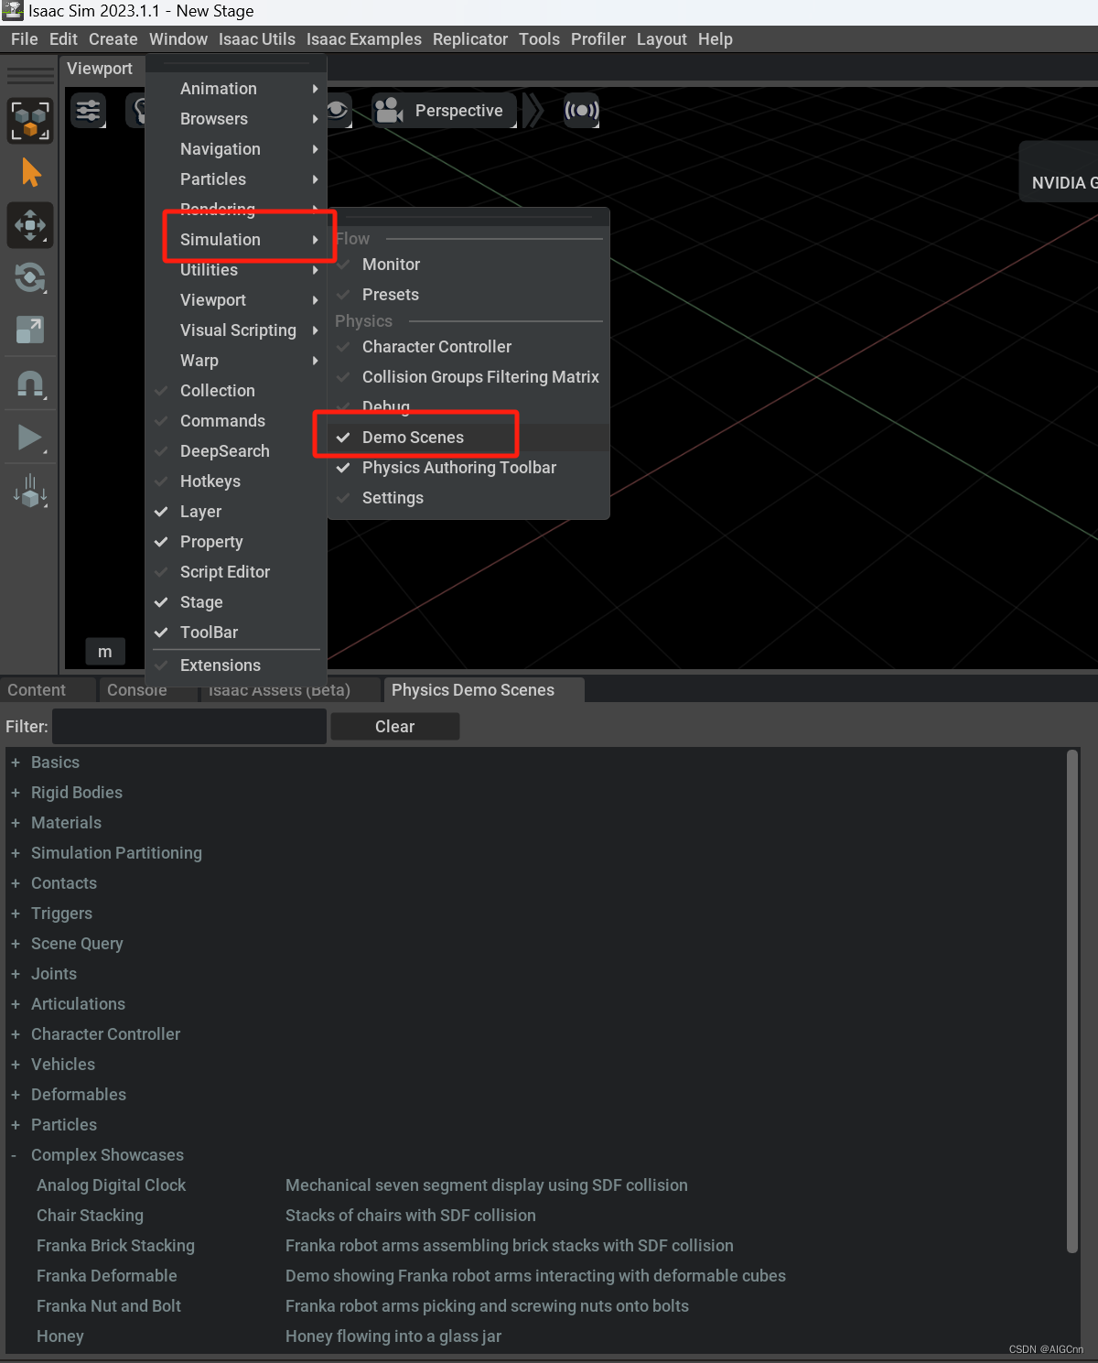This screenshot has height=1363, width=1098.
Task: Open the Franka Nut and Bolt demo
Action: tap(109, 1306)
